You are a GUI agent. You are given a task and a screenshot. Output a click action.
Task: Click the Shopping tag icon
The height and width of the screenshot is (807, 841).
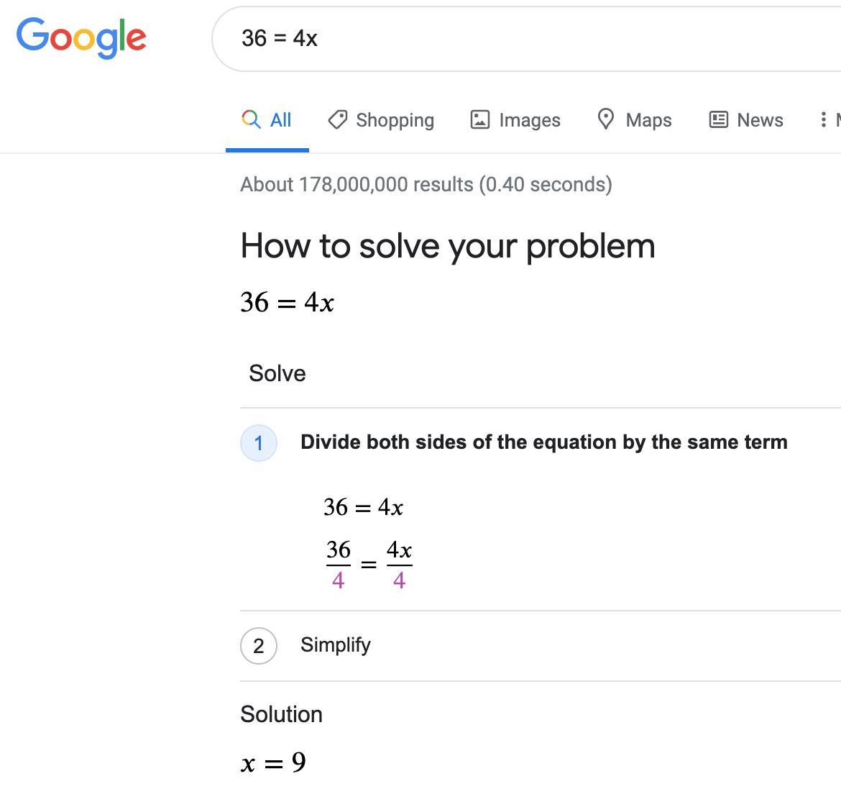click(x=338, y=119)
